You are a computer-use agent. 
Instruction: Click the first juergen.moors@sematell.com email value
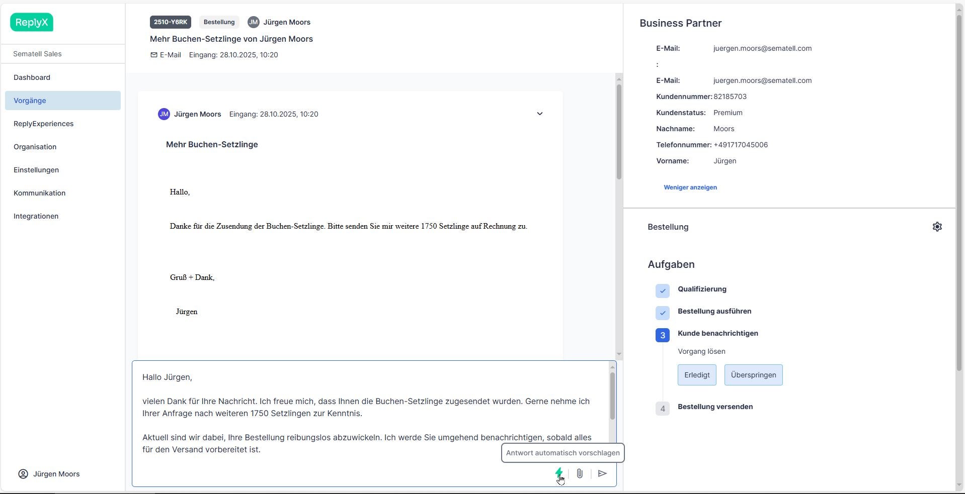[762, 48]
